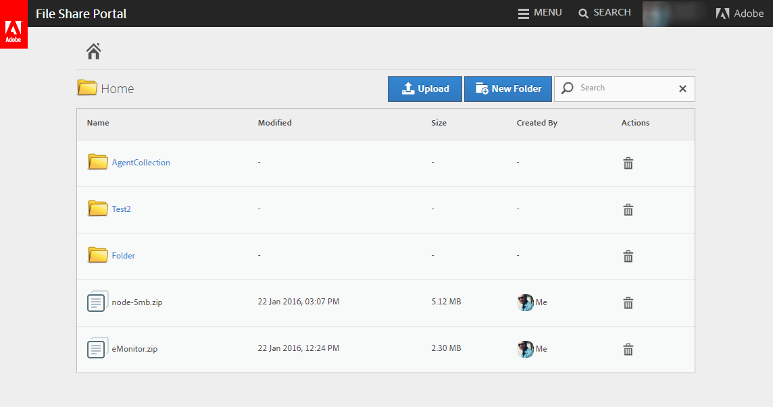
Task: Open the AgentCollection folder link
Action: pos(141,163)
